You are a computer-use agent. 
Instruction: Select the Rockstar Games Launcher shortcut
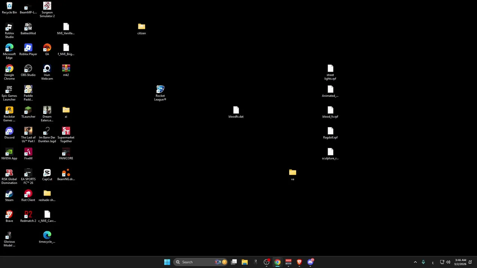tap(9, 114)
